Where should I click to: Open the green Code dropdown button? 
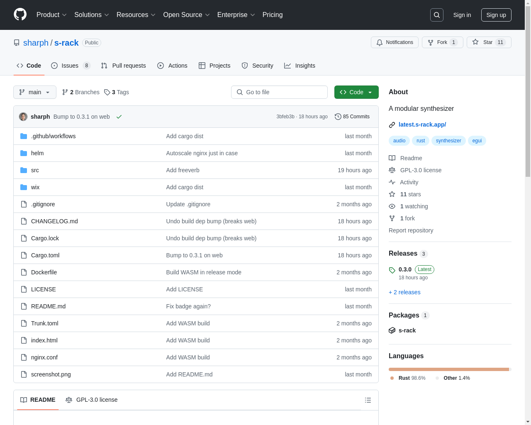point(356,92)
